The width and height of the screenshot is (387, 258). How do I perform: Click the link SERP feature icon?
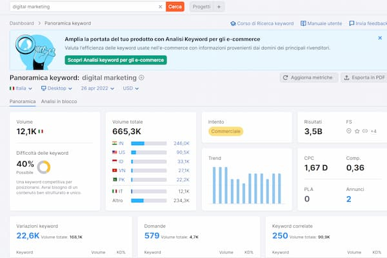[365, 131]
